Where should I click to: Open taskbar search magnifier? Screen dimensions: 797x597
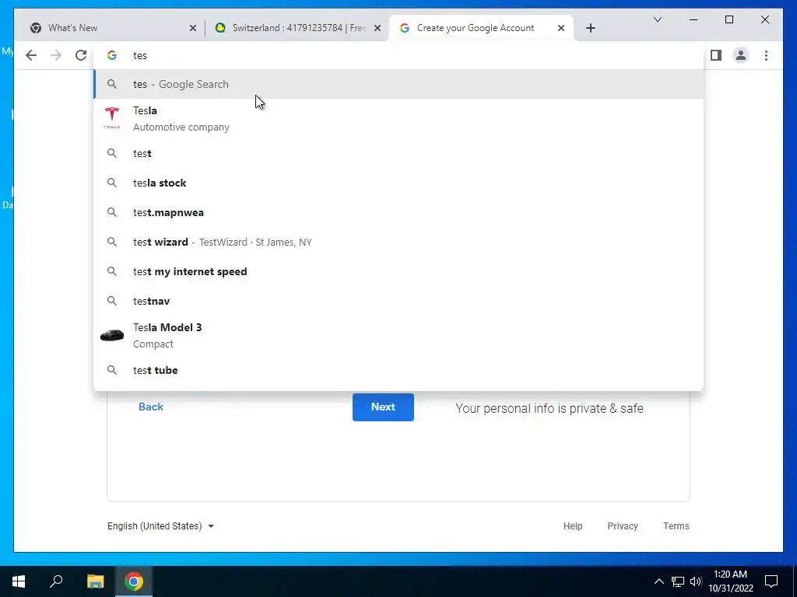[56, 581]
